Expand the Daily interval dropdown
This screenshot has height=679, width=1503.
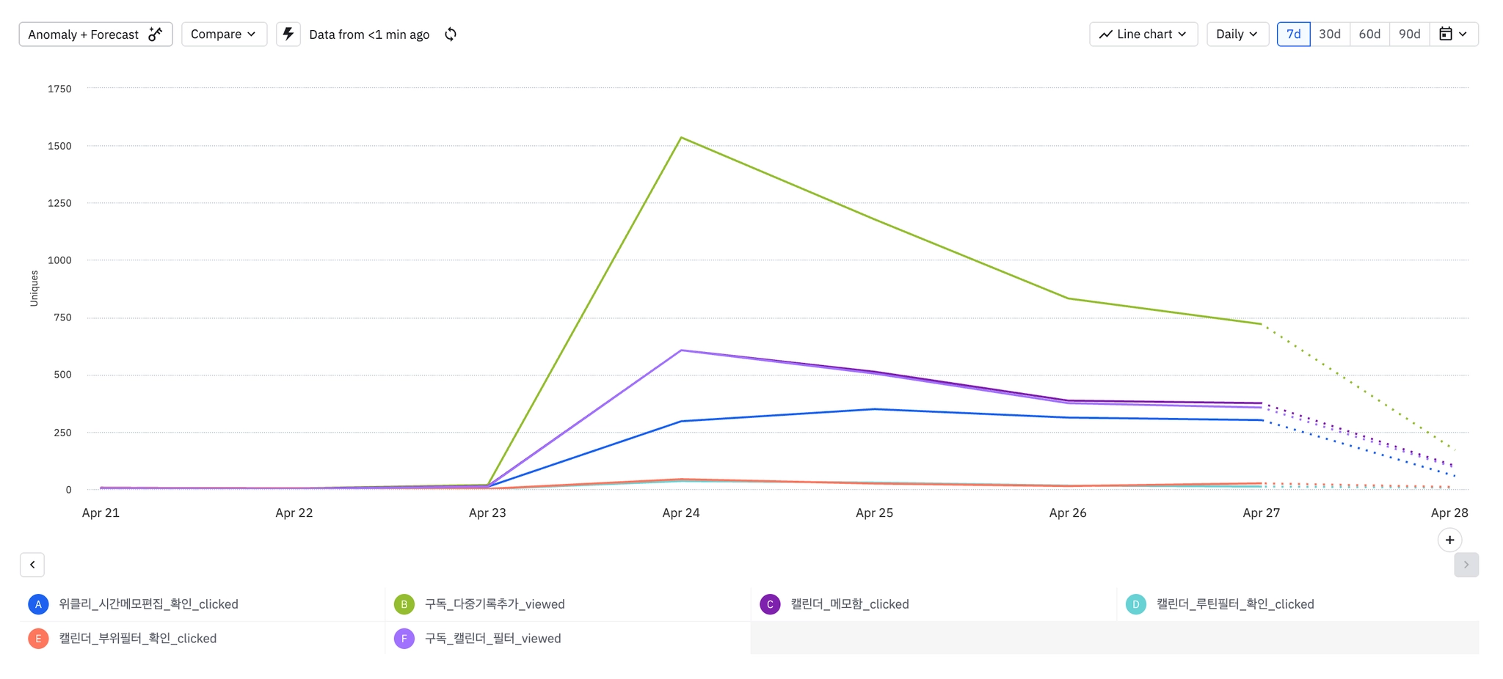[x=1237, y=34]
